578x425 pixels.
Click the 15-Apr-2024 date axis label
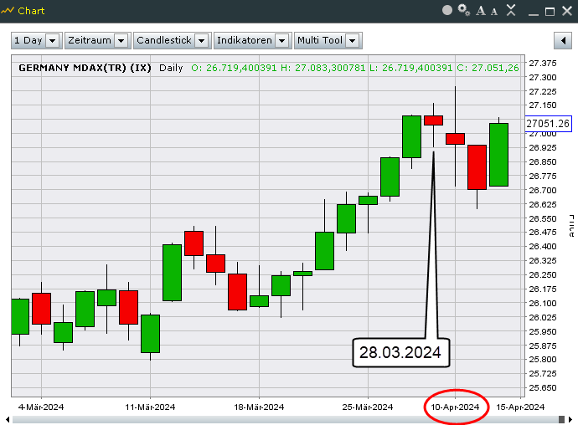pyautogui.click(x=520, y=407)
